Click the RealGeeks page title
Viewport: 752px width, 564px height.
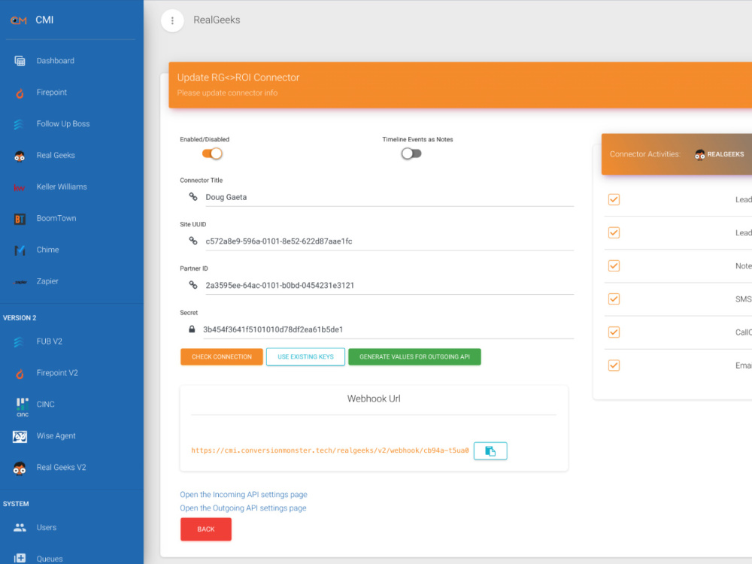(x=217, y=20)
